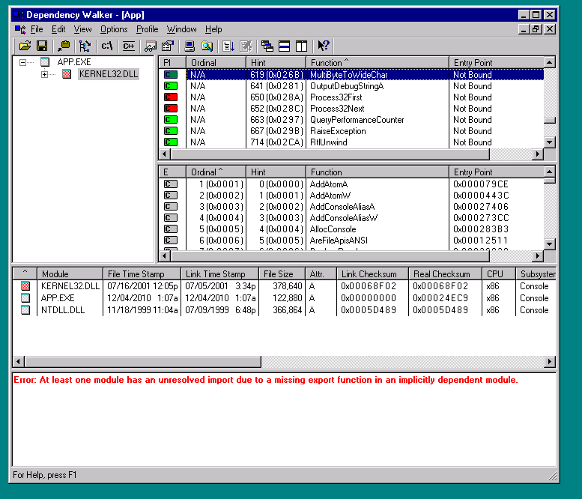This screenshot has height=499, width=582.
Task: Open the properties toolbar icon
Action: pos(168,46)
